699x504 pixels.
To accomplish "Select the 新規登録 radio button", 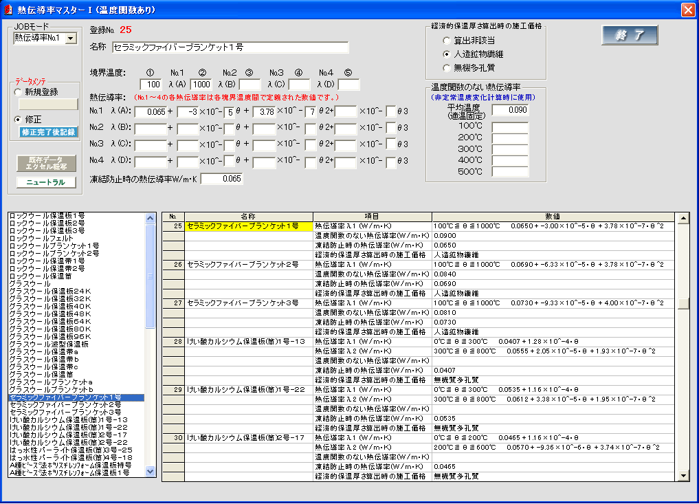I will (19, 92).
